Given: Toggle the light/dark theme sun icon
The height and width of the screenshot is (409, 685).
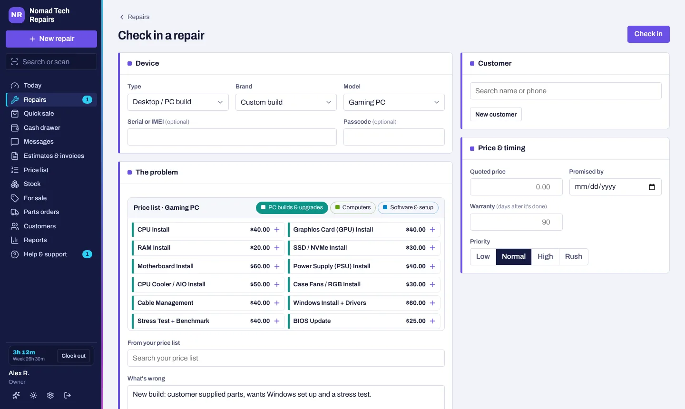Looking at the screenshot, I should tap(33, 395).
